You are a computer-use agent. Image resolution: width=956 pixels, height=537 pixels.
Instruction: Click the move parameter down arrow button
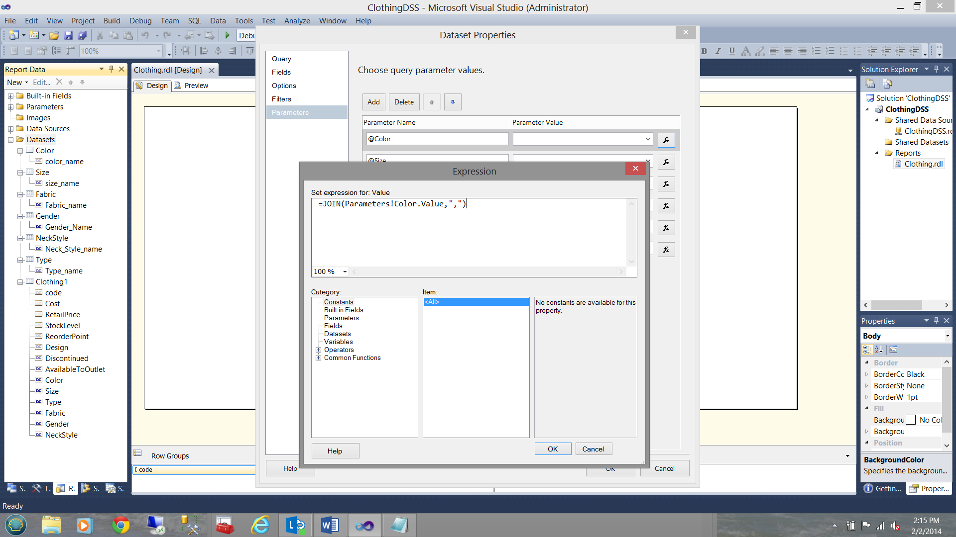point(452,102)
